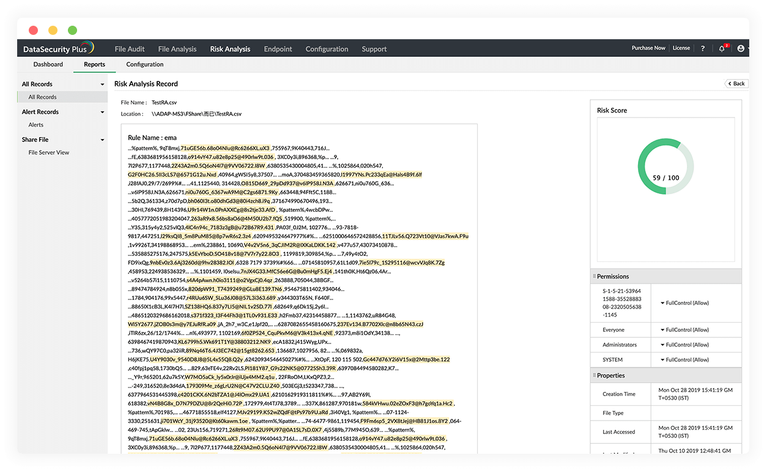The image size is (767, 469).
Task: Open the Endpoint menu
Action: [x=278, y=49]
